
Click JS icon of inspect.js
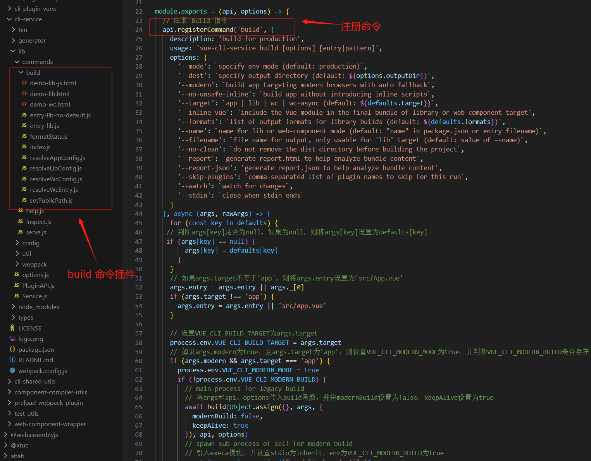pyautogui.click(x=20, y=222)
